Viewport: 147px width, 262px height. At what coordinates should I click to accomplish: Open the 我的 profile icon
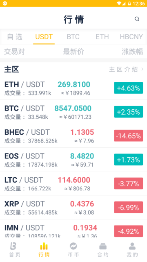[132, 246]
